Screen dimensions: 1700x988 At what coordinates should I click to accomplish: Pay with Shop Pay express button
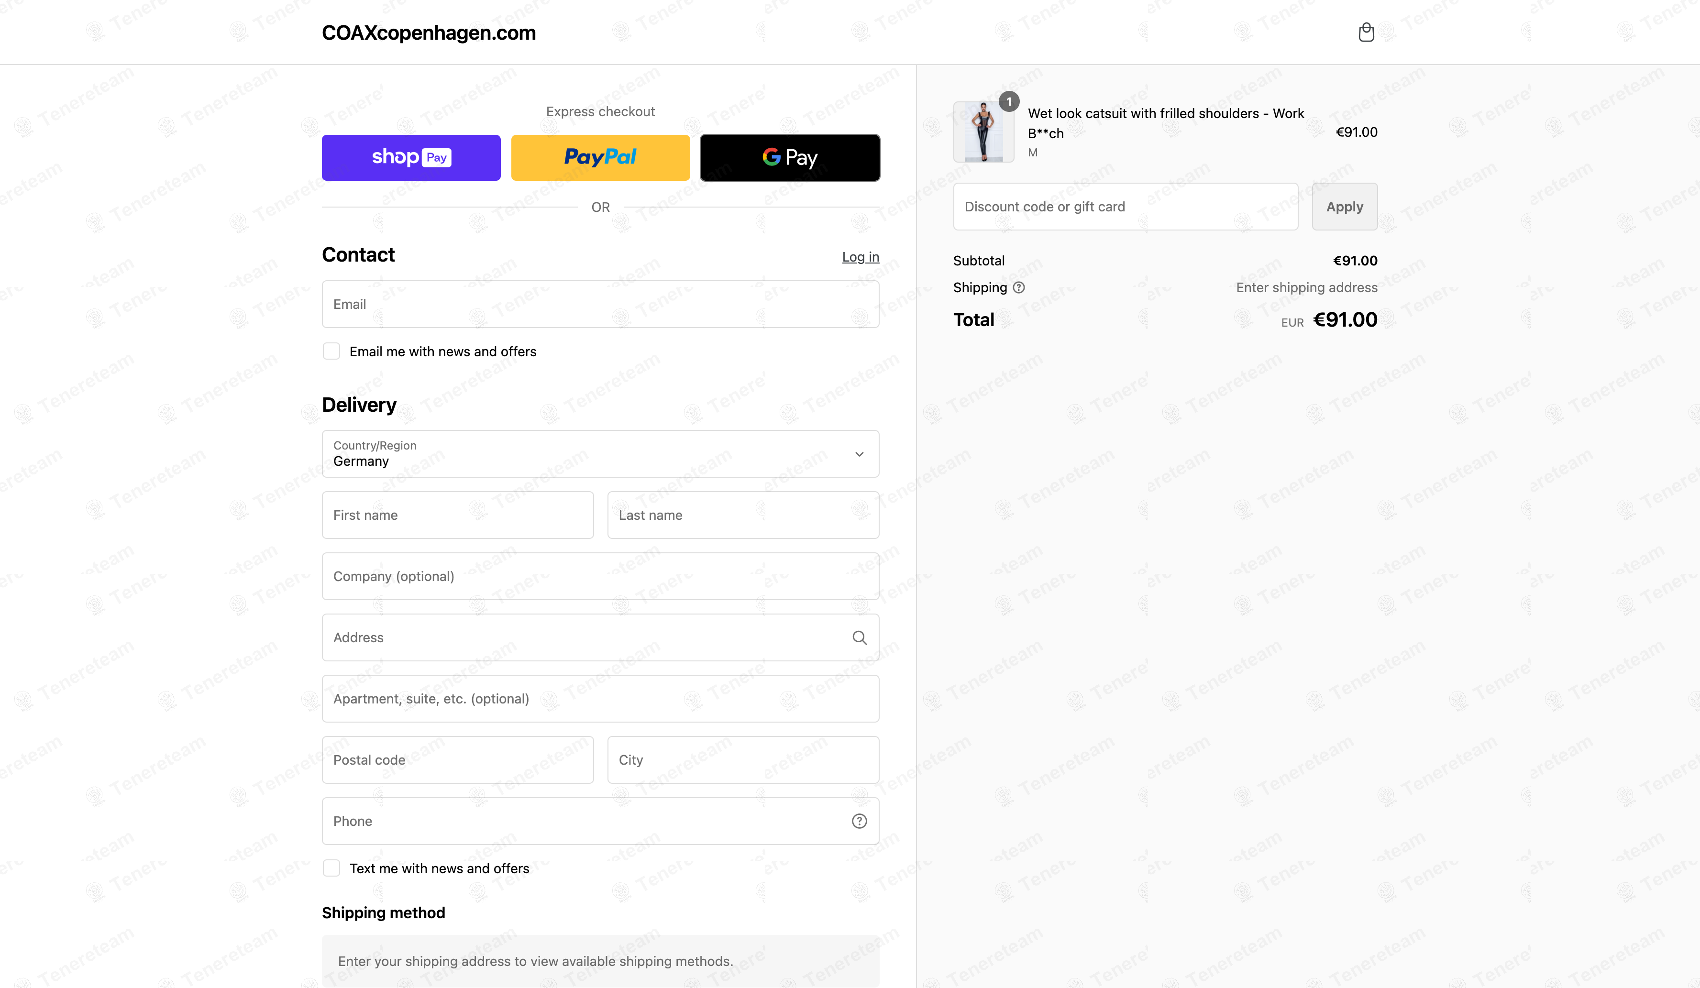tap(411, 158)
